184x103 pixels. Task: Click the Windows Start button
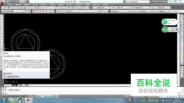coord(3,100)
